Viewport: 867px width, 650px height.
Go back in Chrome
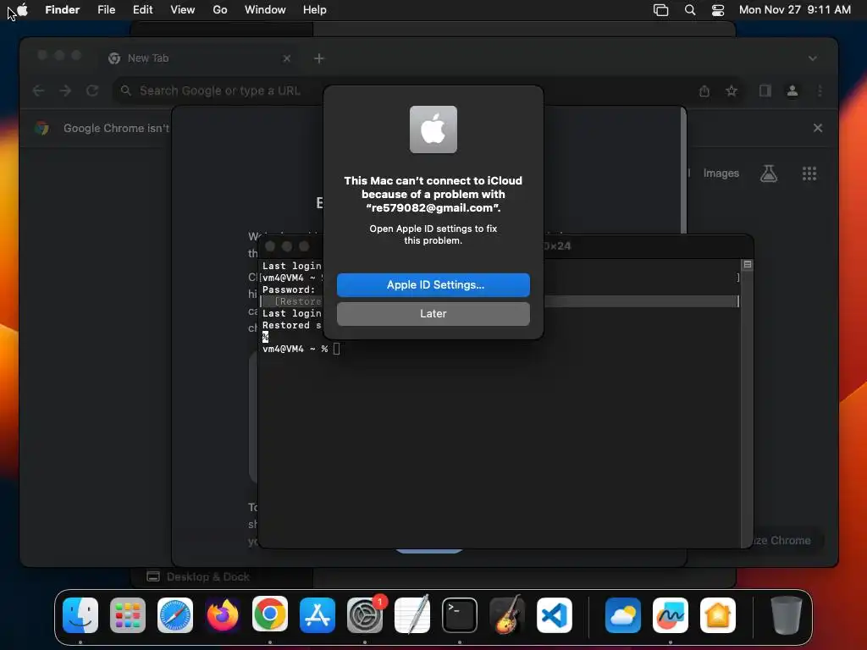click(x=38, y=91)
